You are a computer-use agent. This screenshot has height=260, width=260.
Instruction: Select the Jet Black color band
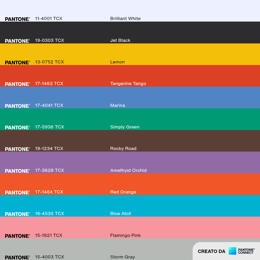(130, 32)
